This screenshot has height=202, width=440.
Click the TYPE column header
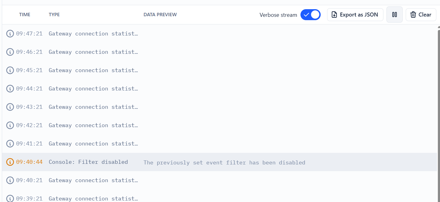coord(54,15)
